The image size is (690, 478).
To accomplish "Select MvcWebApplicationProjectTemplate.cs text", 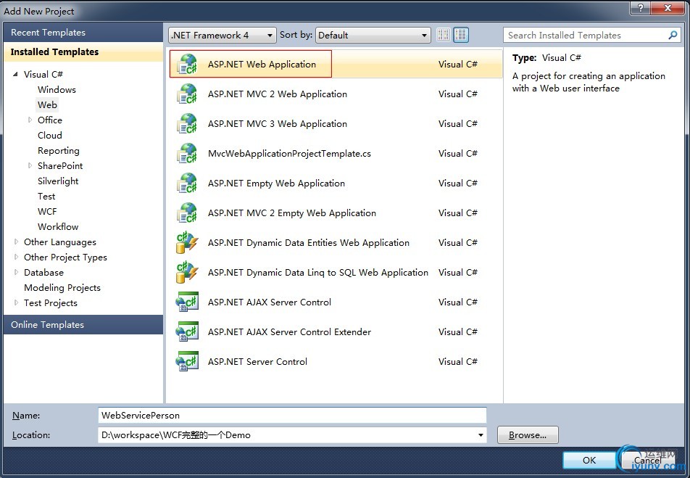I will [289, 153].
